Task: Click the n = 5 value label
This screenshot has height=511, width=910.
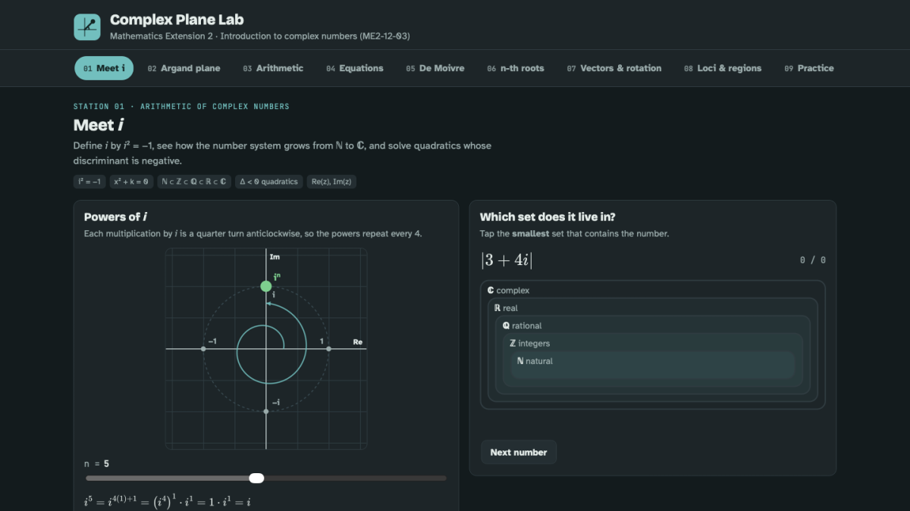Action: point(96,464)
